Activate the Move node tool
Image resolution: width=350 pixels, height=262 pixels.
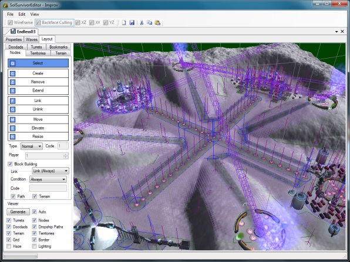pos(38,120)
